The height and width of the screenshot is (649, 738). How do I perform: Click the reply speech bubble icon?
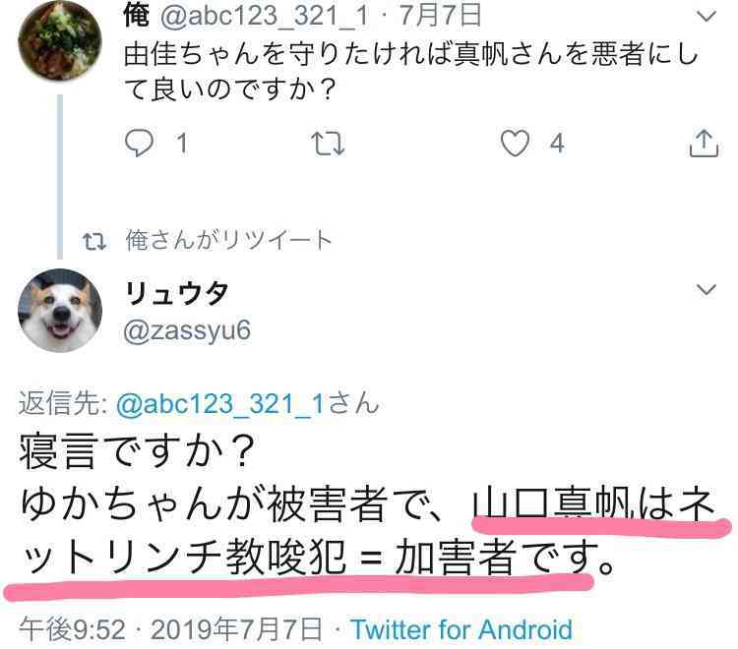(x=139, y=143)
